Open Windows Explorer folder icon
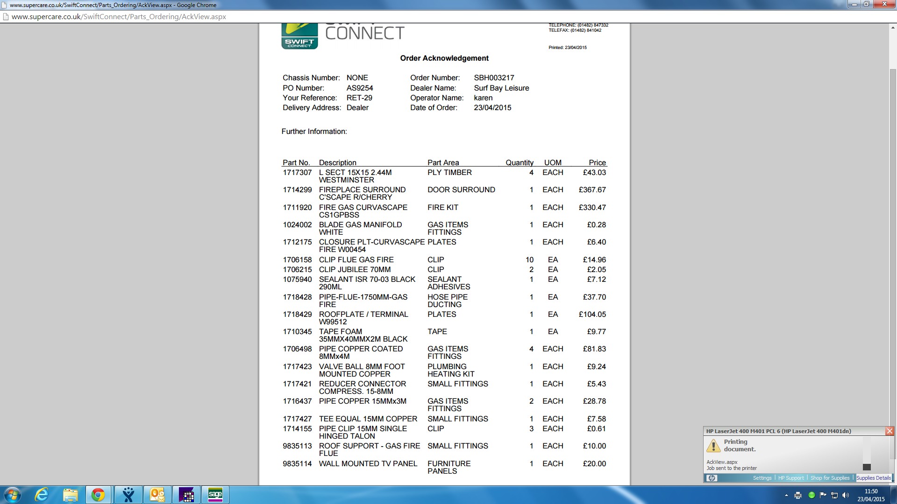This screenshot has height=504, width=897. [x=70, y=495]
